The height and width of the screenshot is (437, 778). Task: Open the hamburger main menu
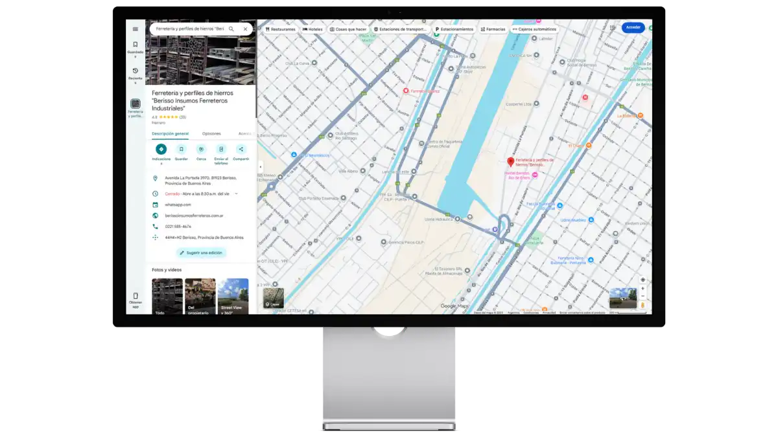coord(135,29)
